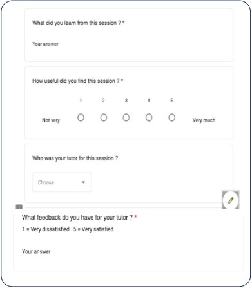Click the 'What did you learn from this session' heading
This screenshot has width=252, height=288.
[77, 23]
